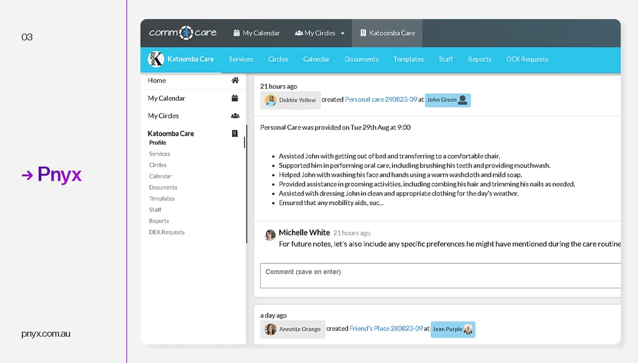The image size is (638, 363).
Task: Click the Home house icon
Action: pyautogui.click(x=235, y=80)
